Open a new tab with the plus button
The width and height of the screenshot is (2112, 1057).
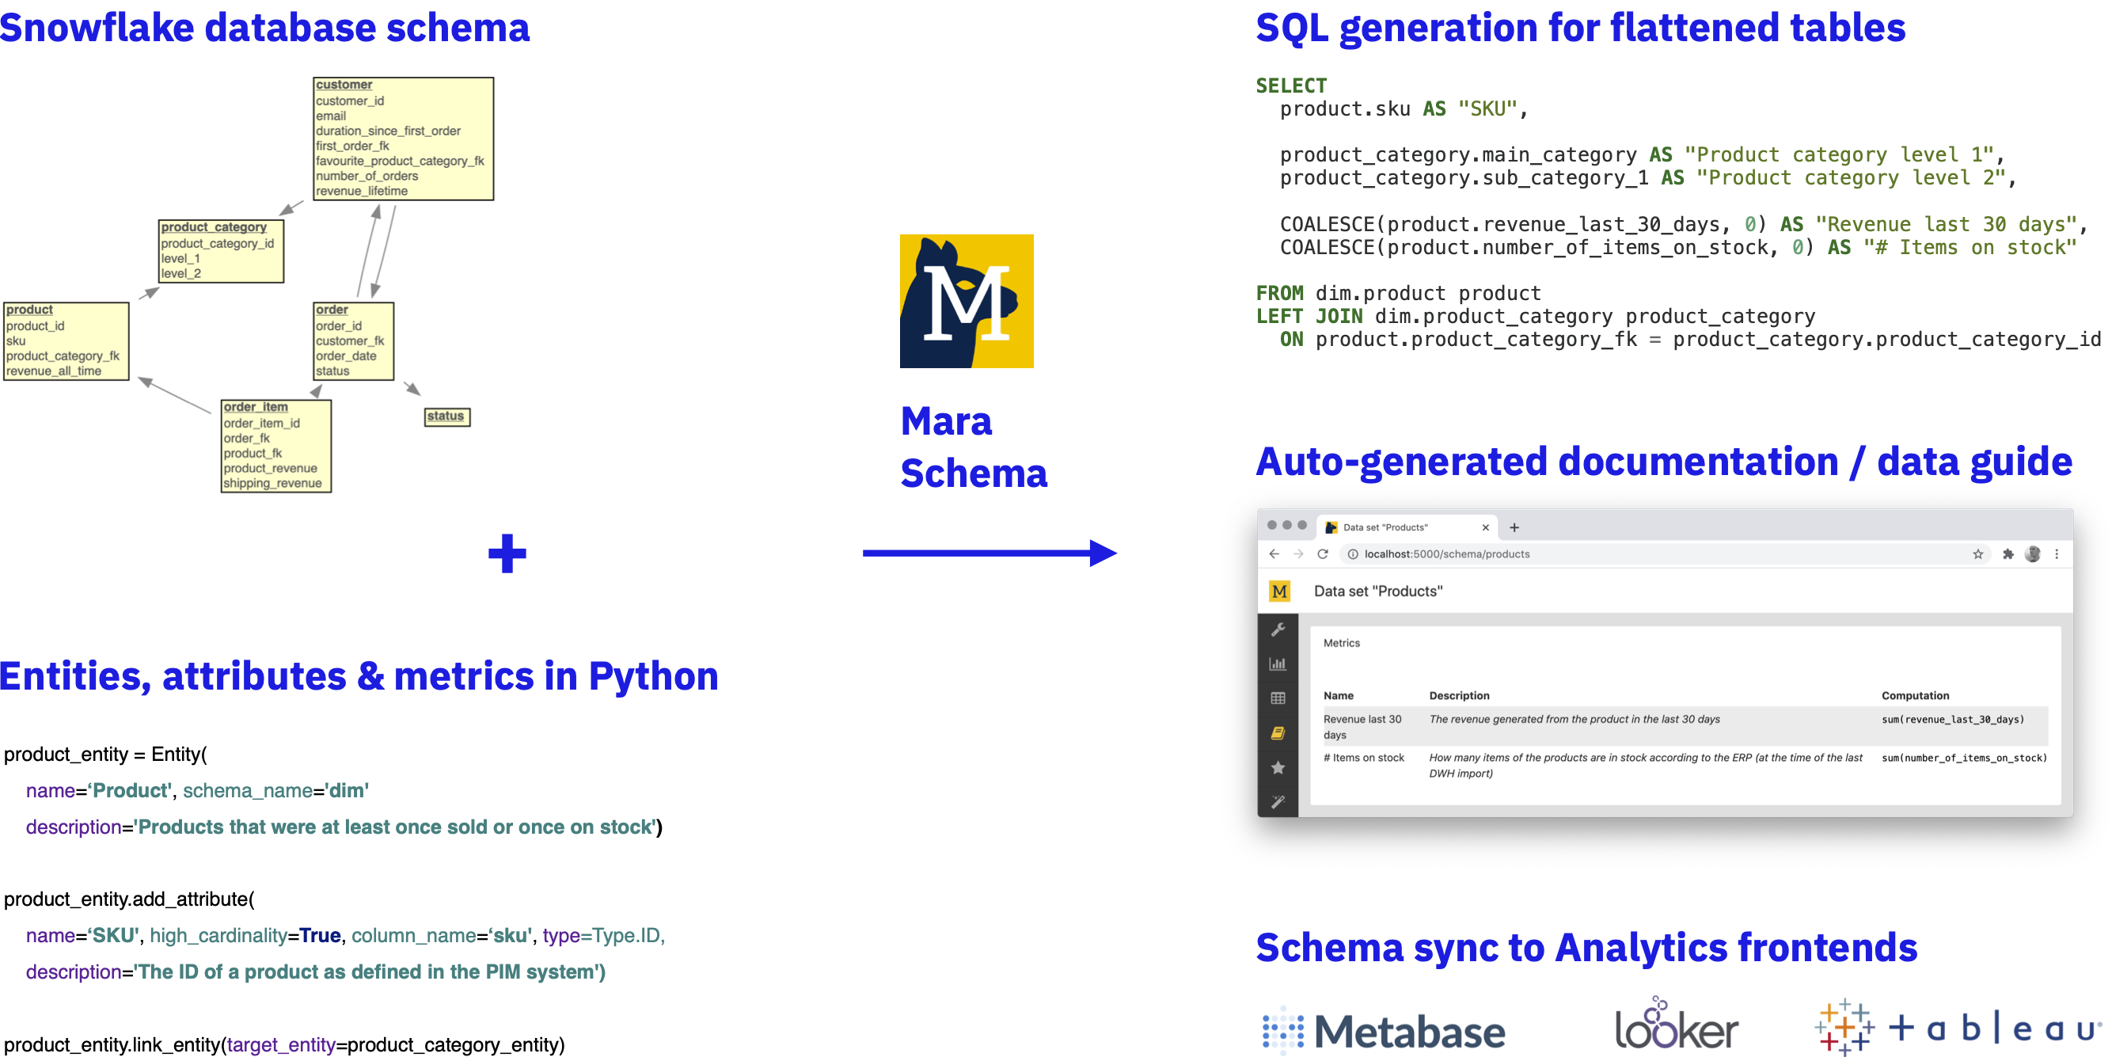click(1515, 527)
